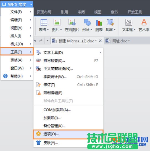Viewport: 150px width, 151px height.
Task: Expand the 文本框 ribbon dropdown arrow
Action: [x=135, y=30]
